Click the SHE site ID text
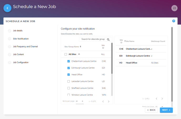181x119 pixels. point(104,88)
